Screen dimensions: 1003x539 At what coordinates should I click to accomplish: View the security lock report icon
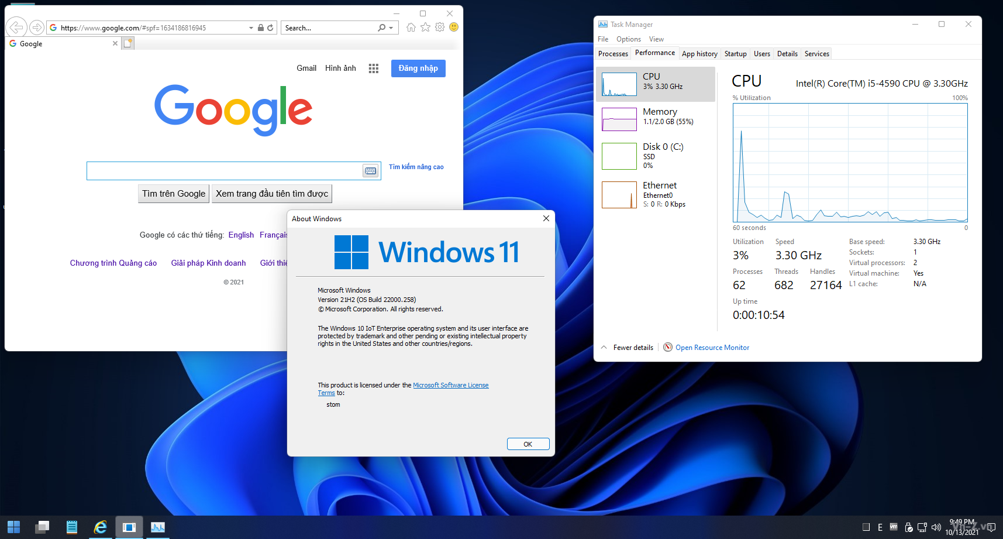pyautogui.click(x=260, y=28)
